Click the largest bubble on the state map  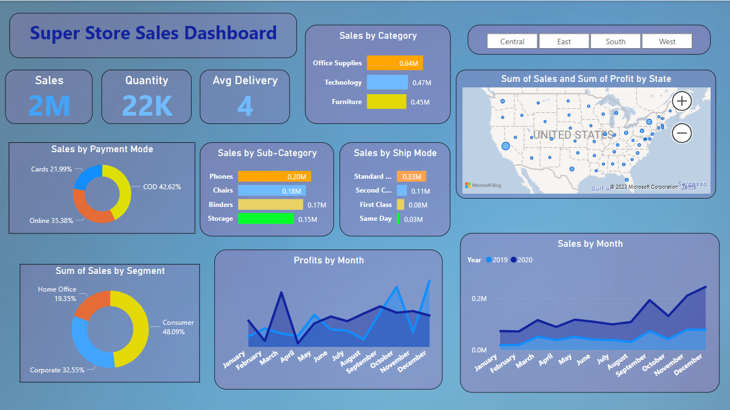pos(505,147)
